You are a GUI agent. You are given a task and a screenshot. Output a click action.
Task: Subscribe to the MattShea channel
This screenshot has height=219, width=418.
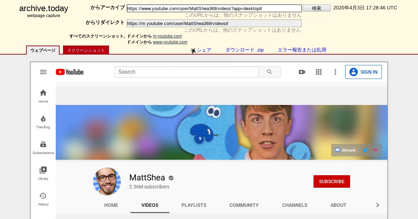pyautogui.click(x=332, y=181)
